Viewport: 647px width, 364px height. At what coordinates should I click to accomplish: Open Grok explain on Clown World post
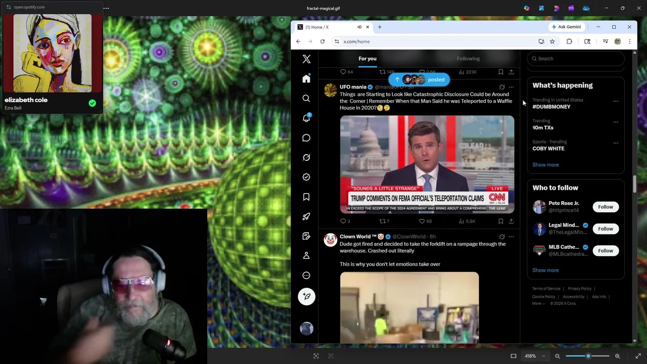point(502,237)
